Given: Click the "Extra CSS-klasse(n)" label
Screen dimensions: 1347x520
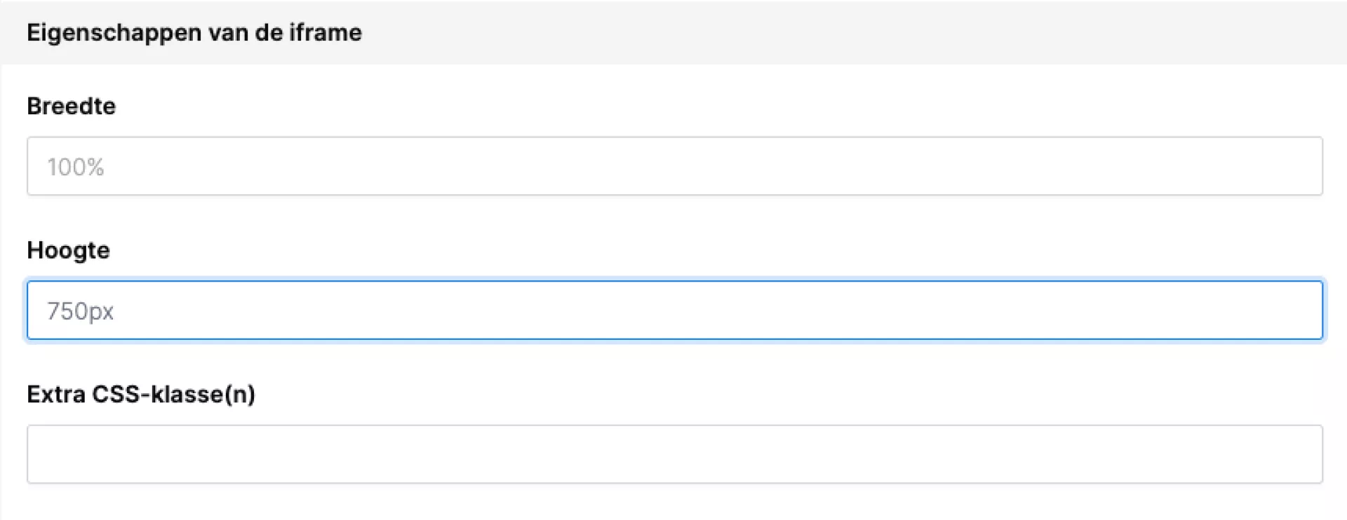Looking at the screenshot, I should (x=140, y=394).
